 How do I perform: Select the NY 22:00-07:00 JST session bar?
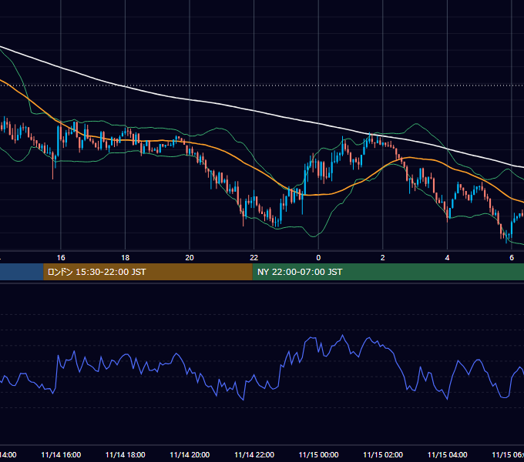[x=388, y=272]
